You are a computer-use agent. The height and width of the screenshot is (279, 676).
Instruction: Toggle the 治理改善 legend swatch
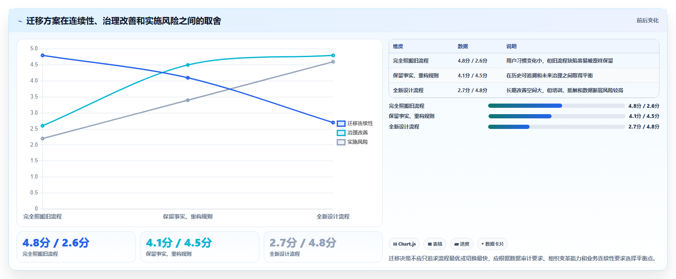pos(341,133)
